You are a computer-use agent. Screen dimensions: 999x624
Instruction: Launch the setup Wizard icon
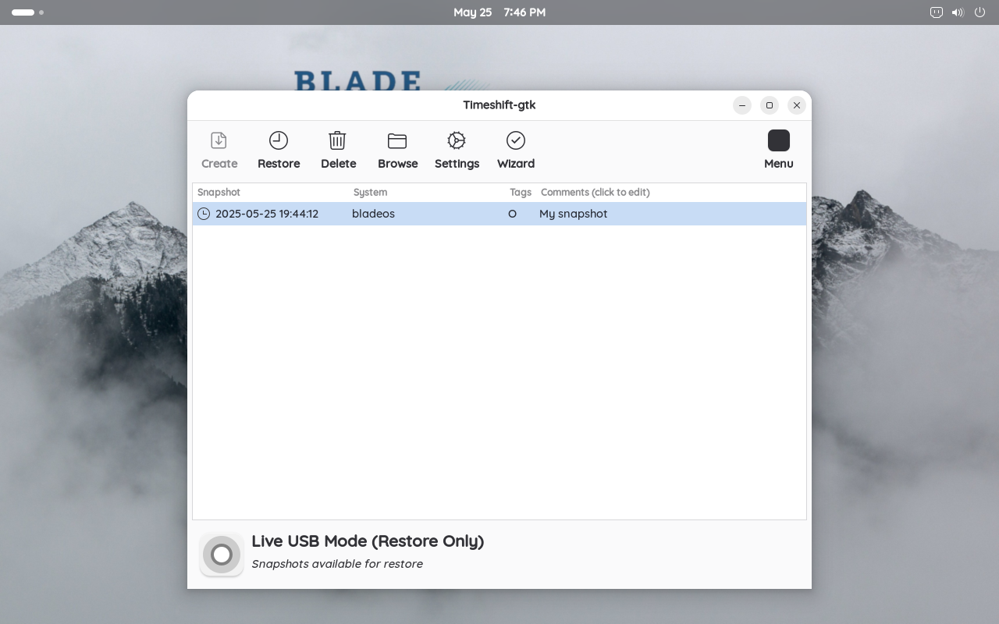516,140
